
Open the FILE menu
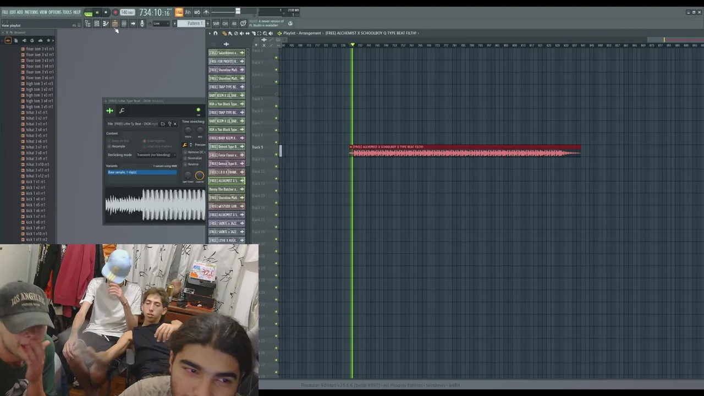click(5, 12)
